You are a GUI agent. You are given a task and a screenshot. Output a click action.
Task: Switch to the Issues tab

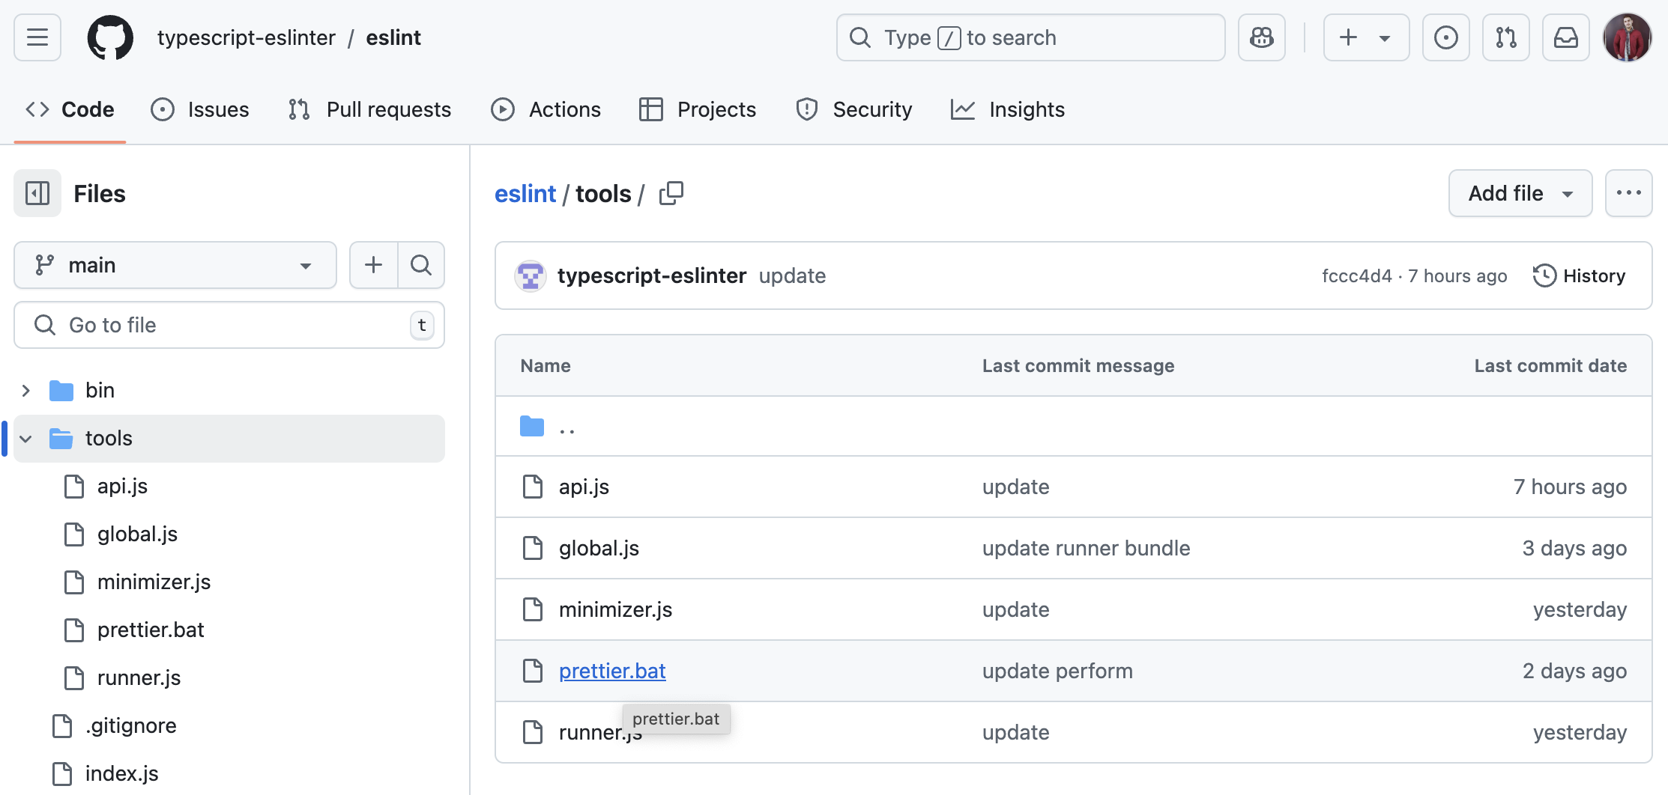tap(200, 110)
